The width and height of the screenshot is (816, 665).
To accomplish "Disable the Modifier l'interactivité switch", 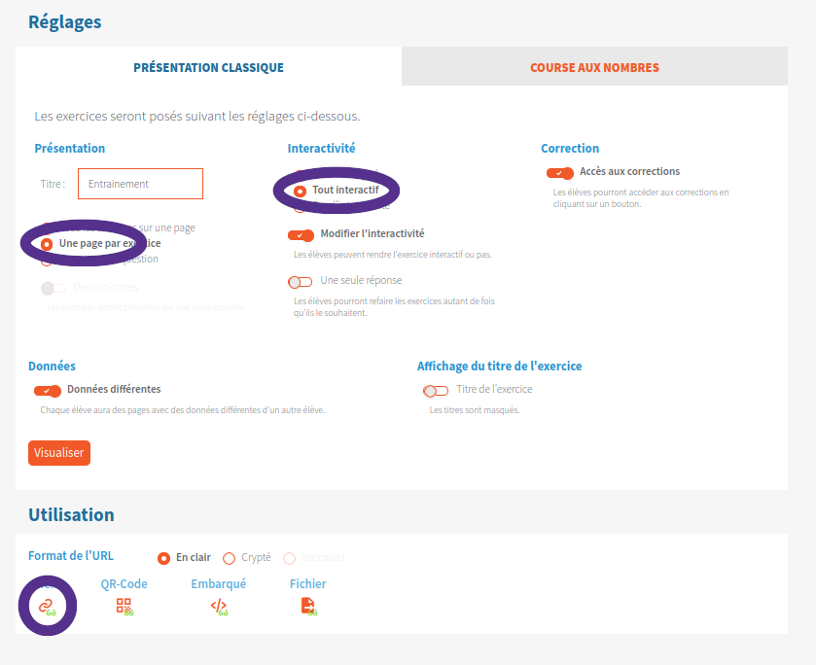I will click(x=301, y=235).
